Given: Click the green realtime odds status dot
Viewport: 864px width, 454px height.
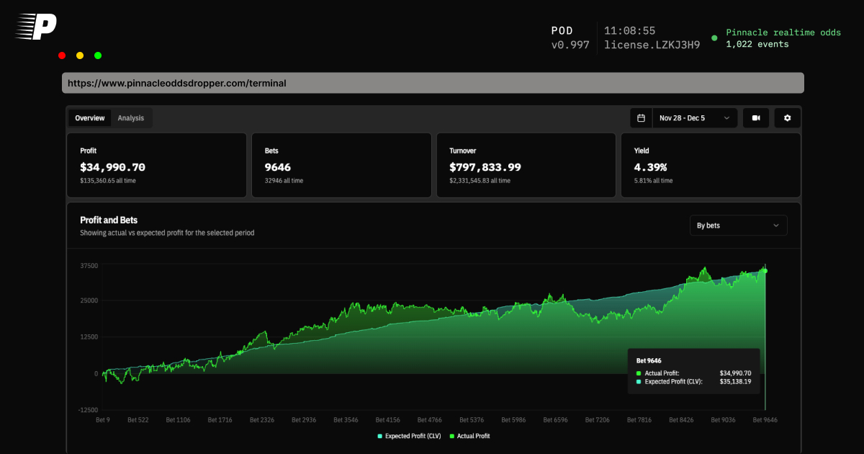Looking at the screenshot, I should [x=714, y=38].
